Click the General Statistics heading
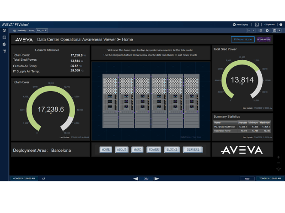The width and height of the screenshot is (285, 213). [x=47, y=50]
